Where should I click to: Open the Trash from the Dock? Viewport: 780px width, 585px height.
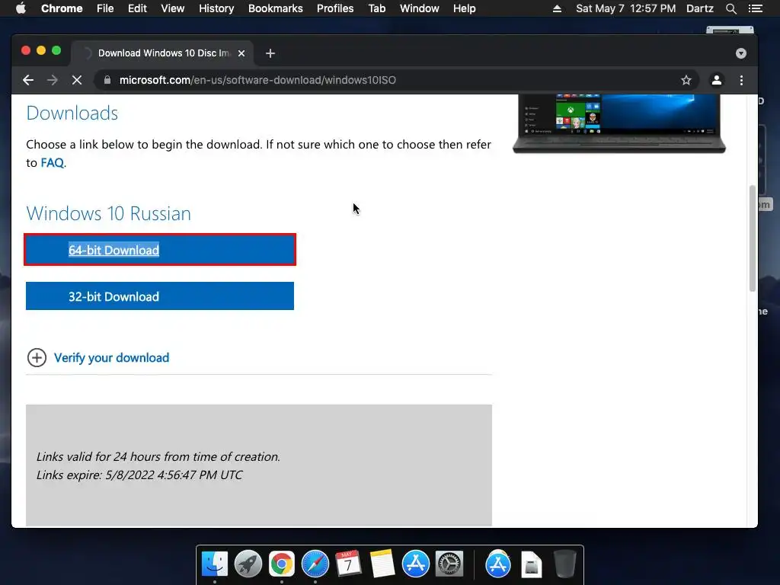click(x=564, y=564)
